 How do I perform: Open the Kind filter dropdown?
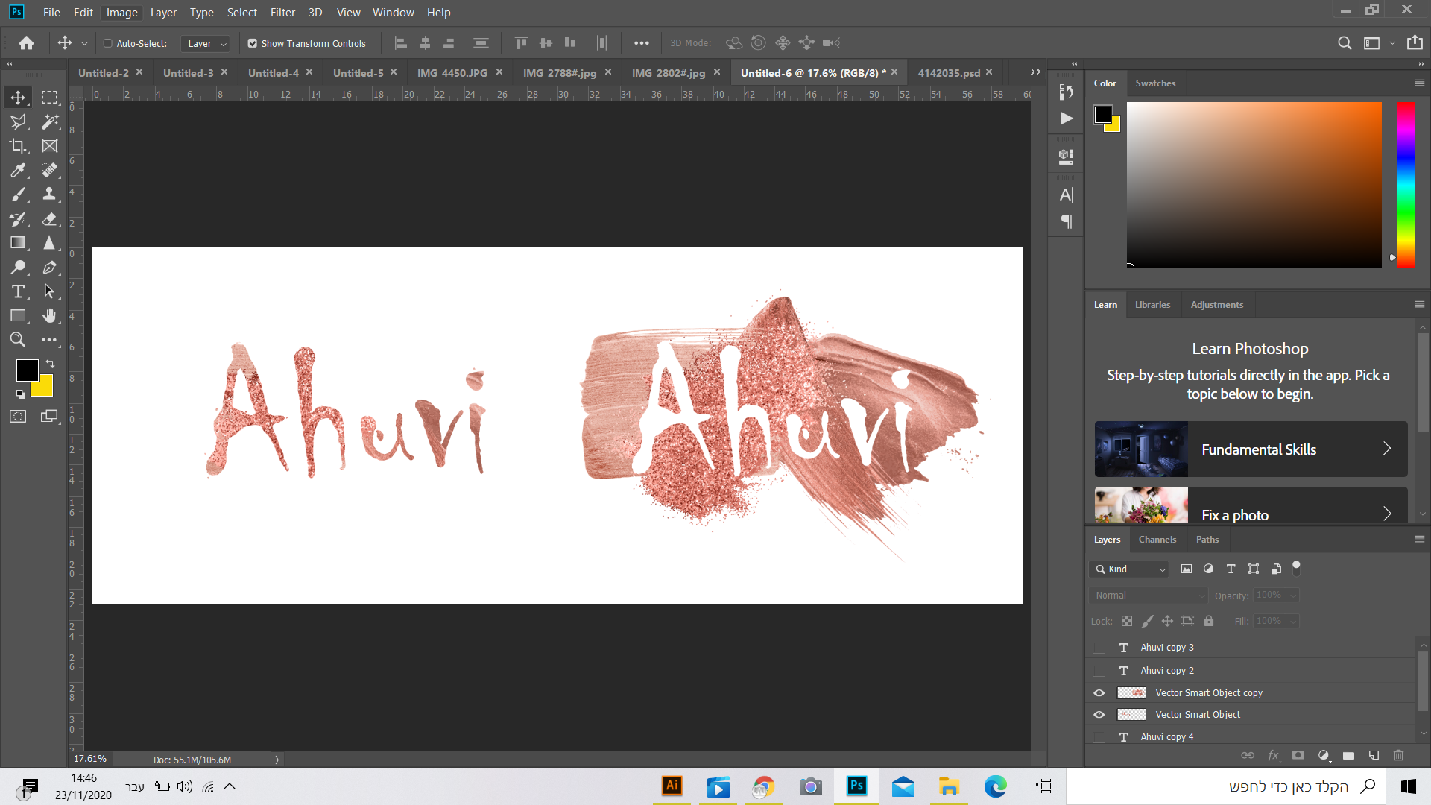point(1129,569)
